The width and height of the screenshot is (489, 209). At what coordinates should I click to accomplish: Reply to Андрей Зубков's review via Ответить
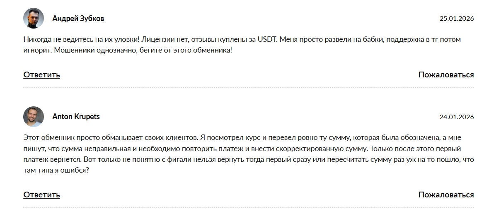(x=41, y=75)
